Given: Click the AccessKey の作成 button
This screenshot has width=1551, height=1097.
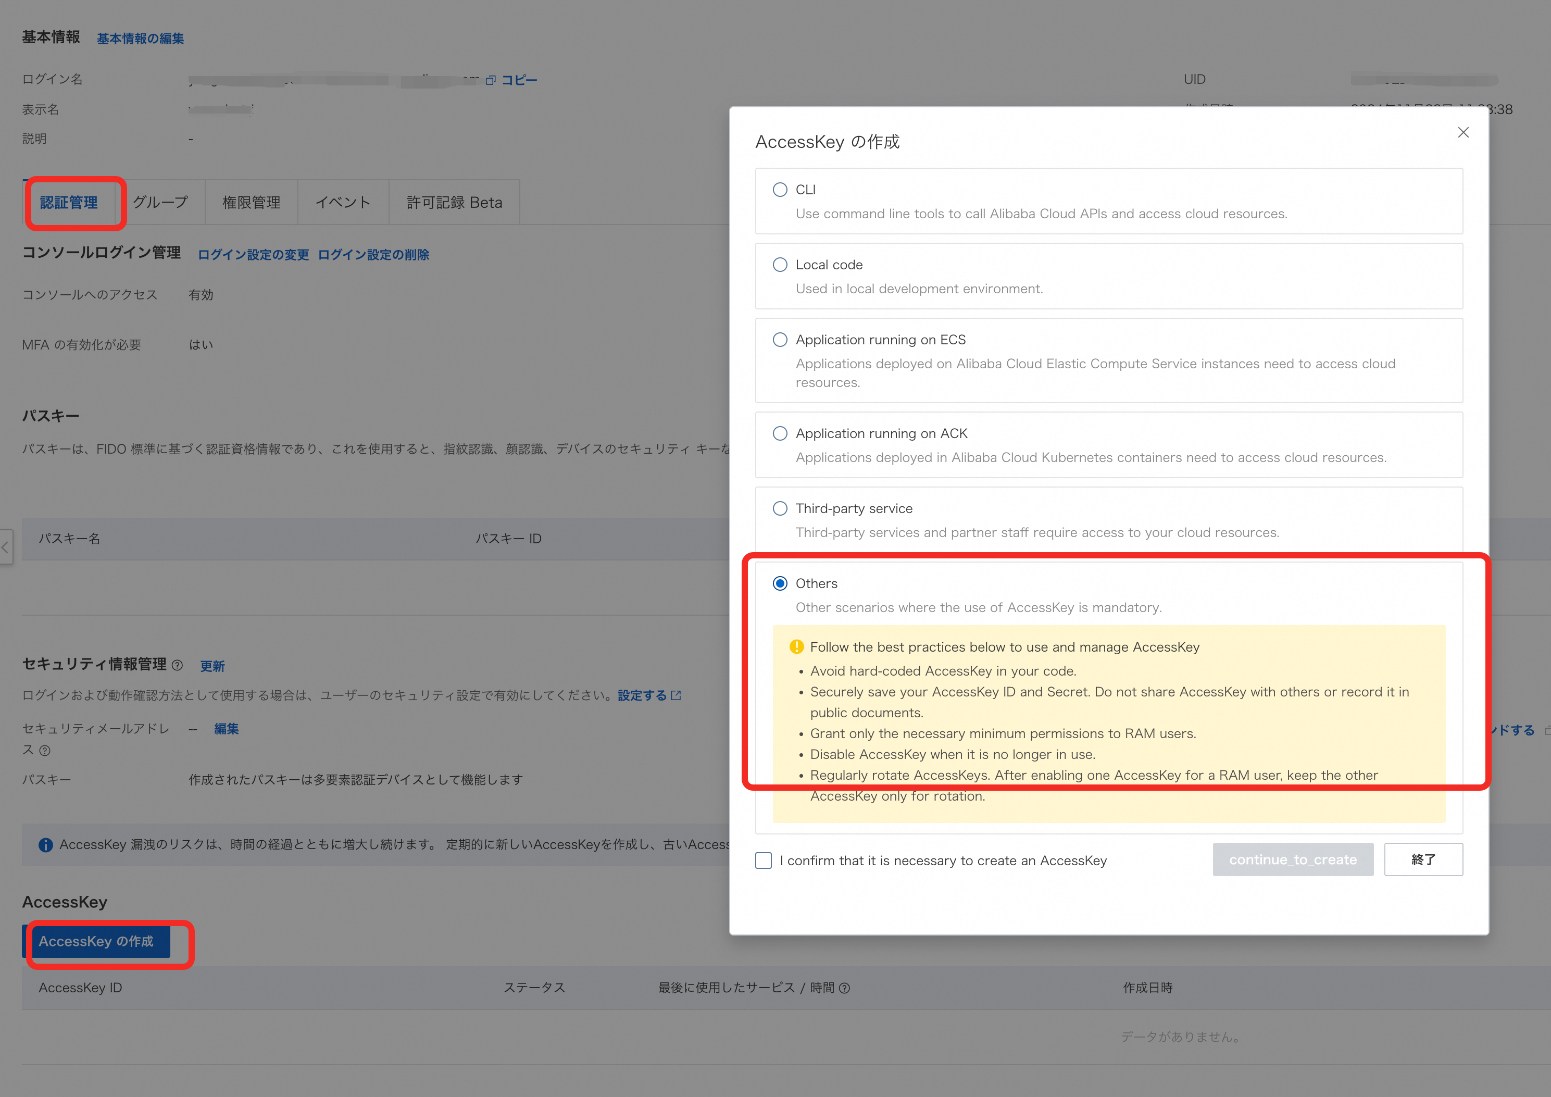Looking at the screenshot, I should click(x=96, y=942).
